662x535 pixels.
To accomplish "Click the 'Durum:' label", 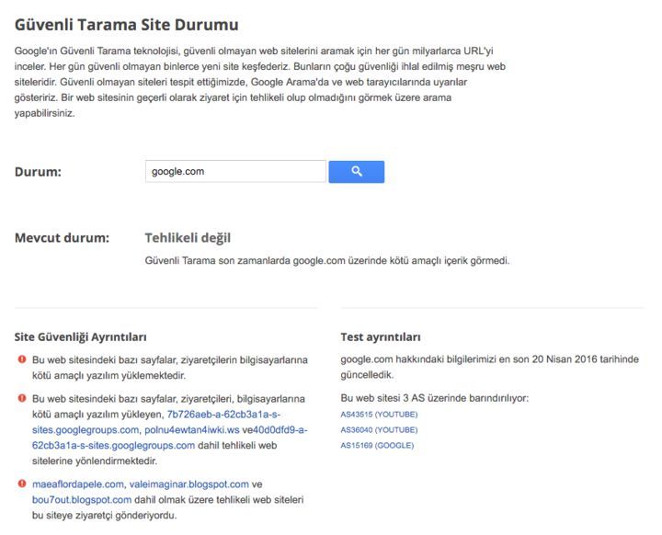I will point(38,172).
